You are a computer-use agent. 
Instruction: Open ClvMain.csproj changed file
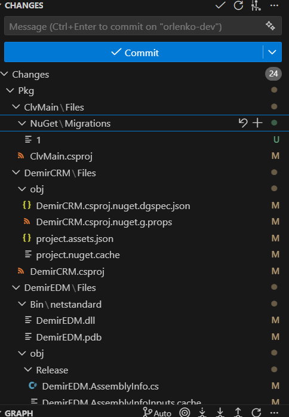tap(61, 157)
